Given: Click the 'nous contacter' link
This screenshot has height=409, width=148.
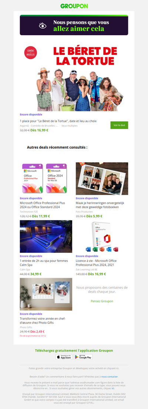Looking at the screenshot, I should click(110, 376).
